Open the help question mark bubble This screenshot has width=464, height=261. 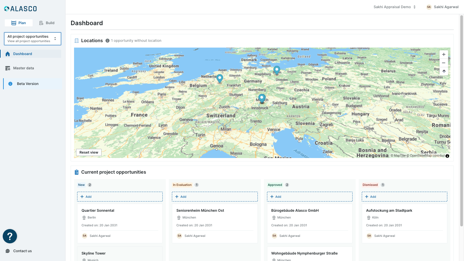(x=10, y=236)
